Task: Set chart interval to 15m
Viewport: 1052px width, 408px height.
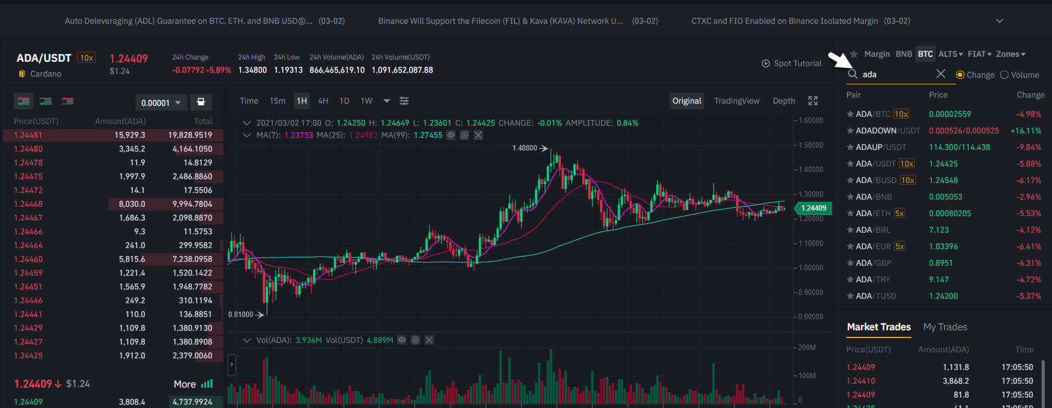Action: click(x=277, y=101)
